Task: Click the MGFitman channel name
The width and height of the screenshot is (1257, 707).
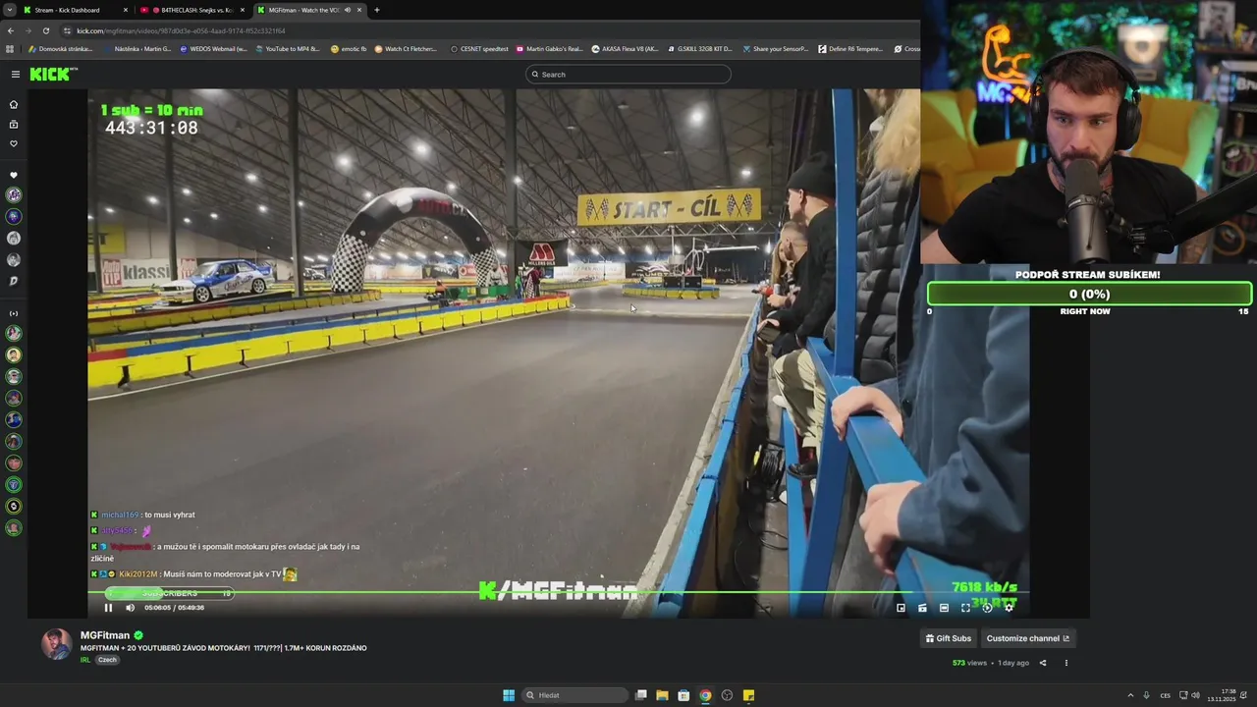Action: (x=104, y=635)
